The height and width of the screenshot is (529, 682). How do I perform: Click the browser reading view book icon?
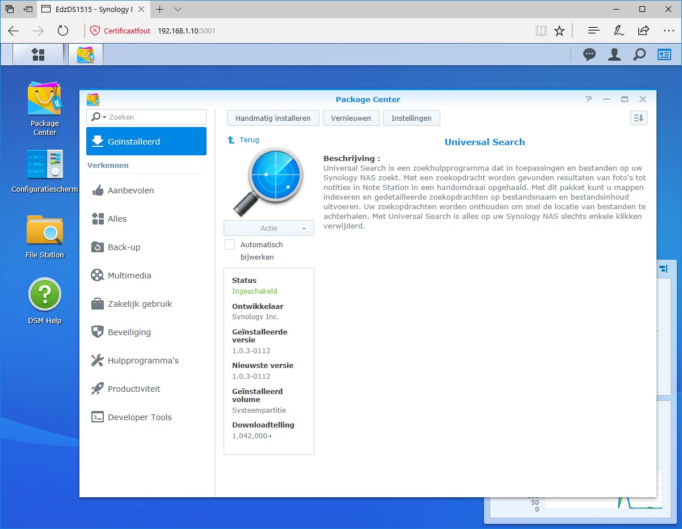tap(541, 31)
